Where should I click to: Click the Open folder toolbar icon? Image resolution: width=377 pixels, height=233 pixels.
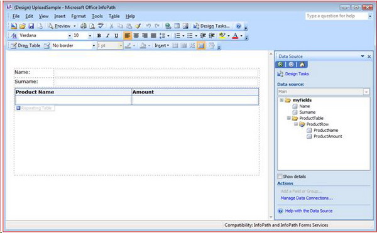(x=23, y=26)
